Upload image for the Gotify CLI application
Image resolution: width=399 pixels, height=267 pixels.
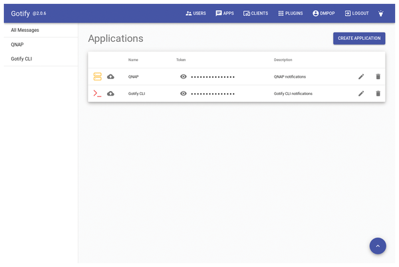coord(110,94)
